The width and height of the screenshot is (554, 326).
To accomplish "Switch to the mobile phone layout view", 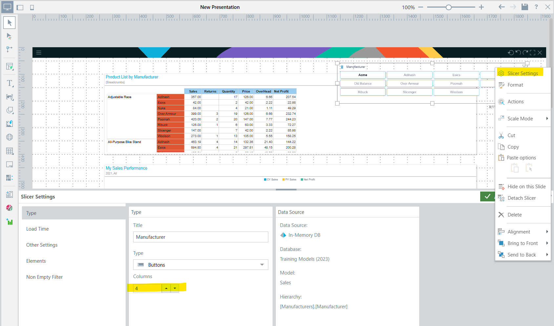I will tap(32, 7).
